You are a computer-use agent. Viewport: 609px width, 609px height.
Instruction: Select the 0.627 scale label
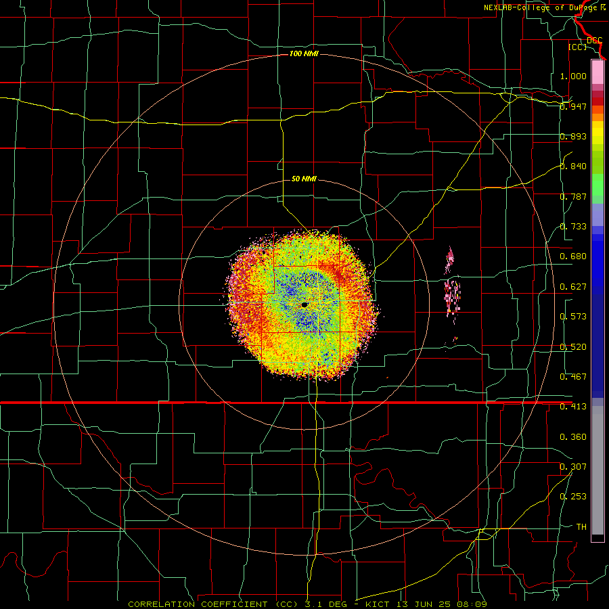(x=573, y=287)
